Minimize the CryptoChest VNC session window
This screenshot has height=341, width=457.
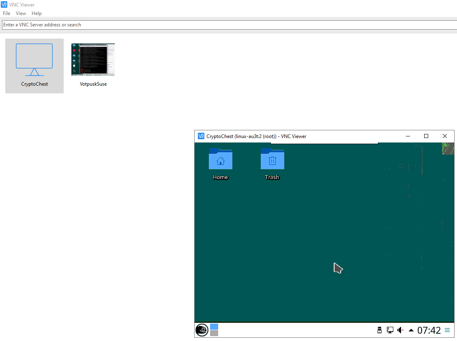pyautogui.click(x=408, y=136)
